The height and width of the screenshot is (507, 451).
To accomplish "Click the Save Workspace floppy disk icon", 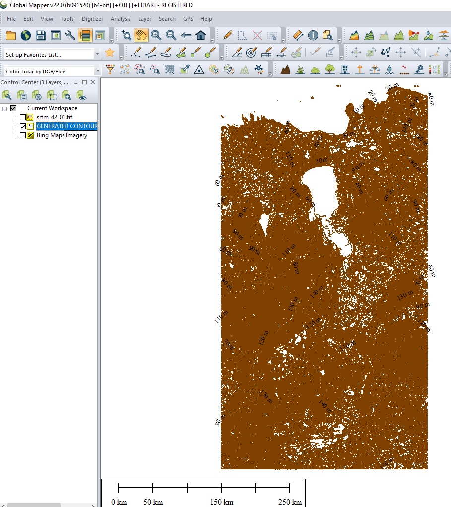I will (x=41, y=35).
